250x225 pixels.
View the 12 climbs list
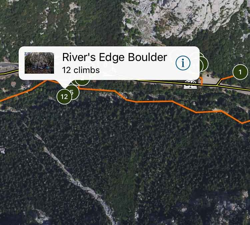81,70
